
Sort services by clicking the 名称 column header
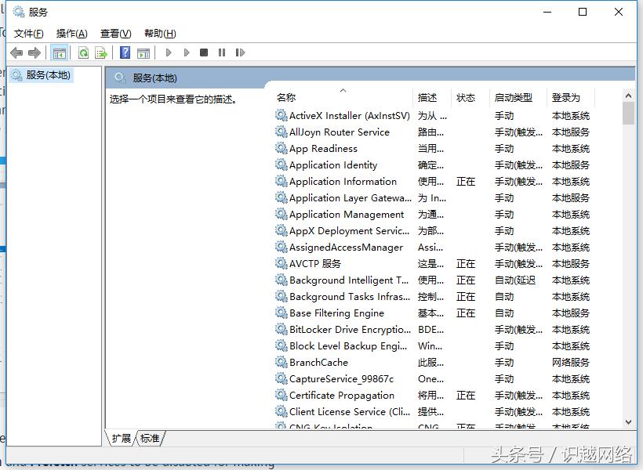point(286,97)
